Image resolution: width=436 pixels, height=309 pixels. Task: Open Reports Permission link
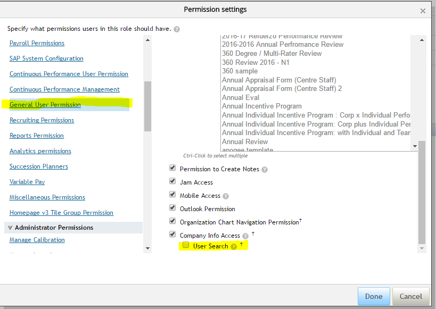[x=37, y=136]
